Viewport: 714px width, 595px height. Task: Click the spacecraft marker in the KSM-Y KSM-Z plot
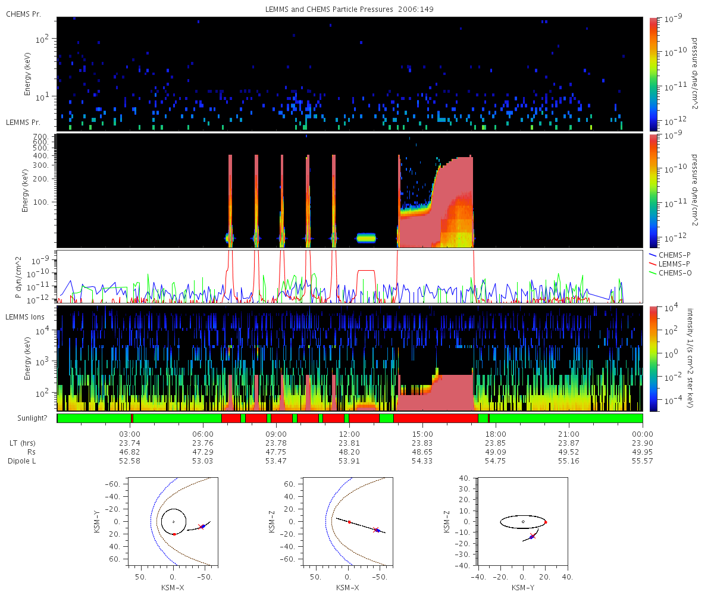point(532,537)
